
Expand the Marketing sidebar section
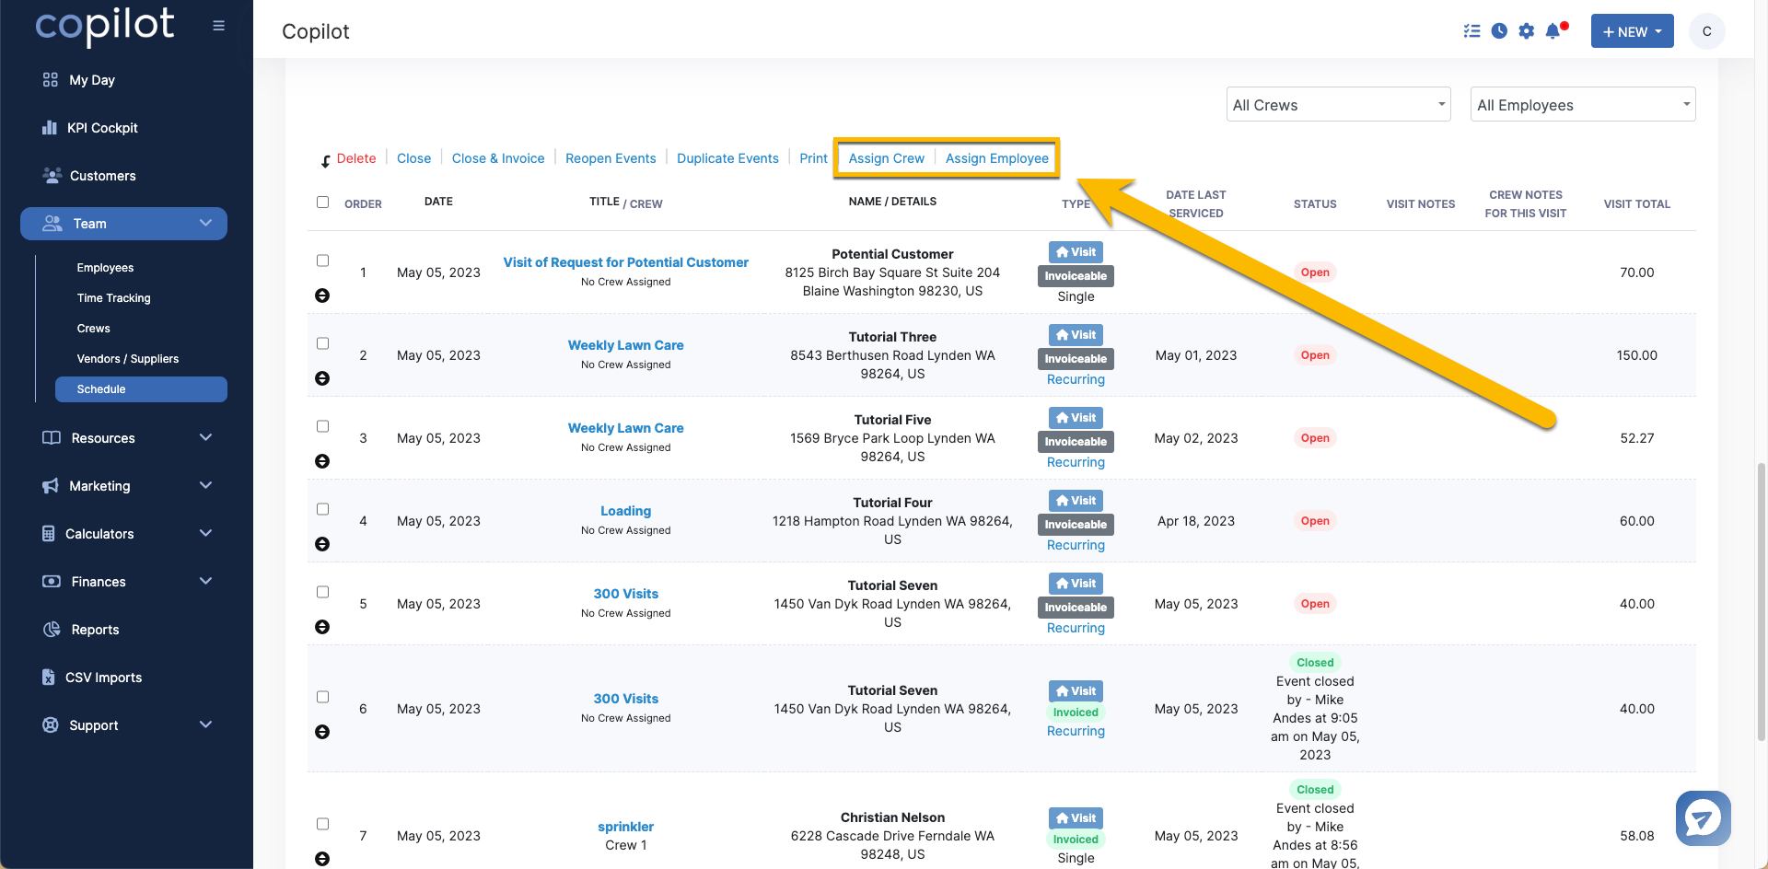coord(127,486)
